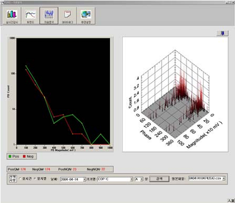Screen dimensions: 235x203
Task: Expand the date dropdown showing 2004-04-14
Action: coord(84,179)
